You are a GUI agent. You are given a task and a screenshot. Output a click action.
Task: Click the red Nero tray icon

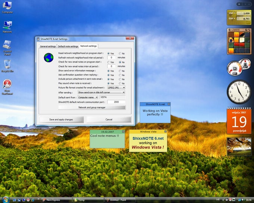pos(230,200)
